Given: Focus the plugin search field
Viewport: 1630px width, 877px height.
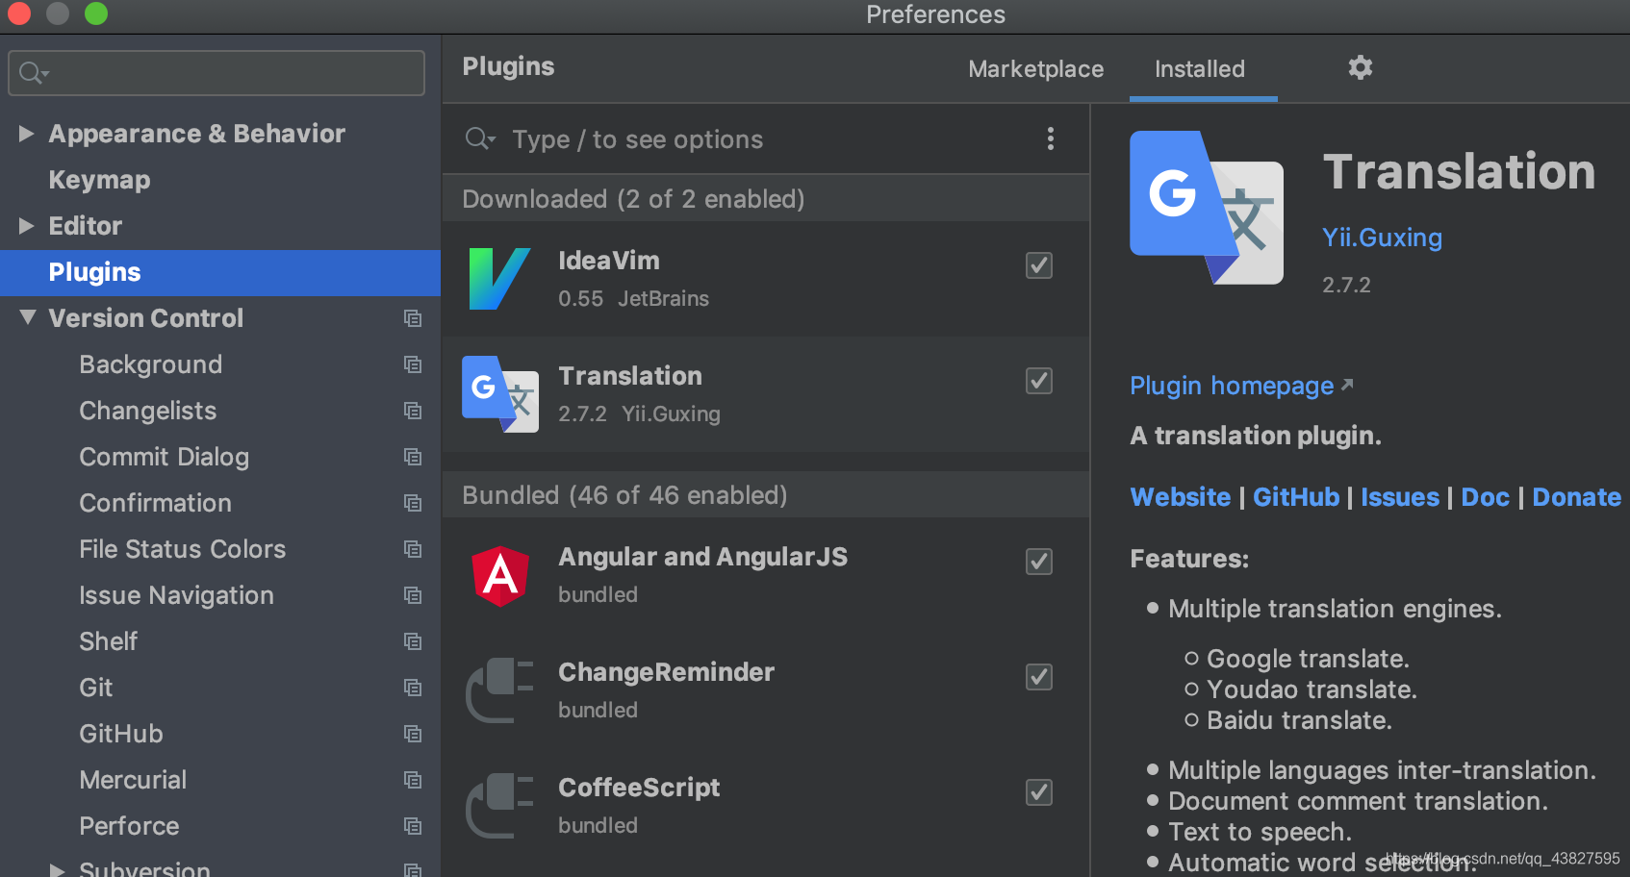Looking at the screenshot, I should click(765, 139).
